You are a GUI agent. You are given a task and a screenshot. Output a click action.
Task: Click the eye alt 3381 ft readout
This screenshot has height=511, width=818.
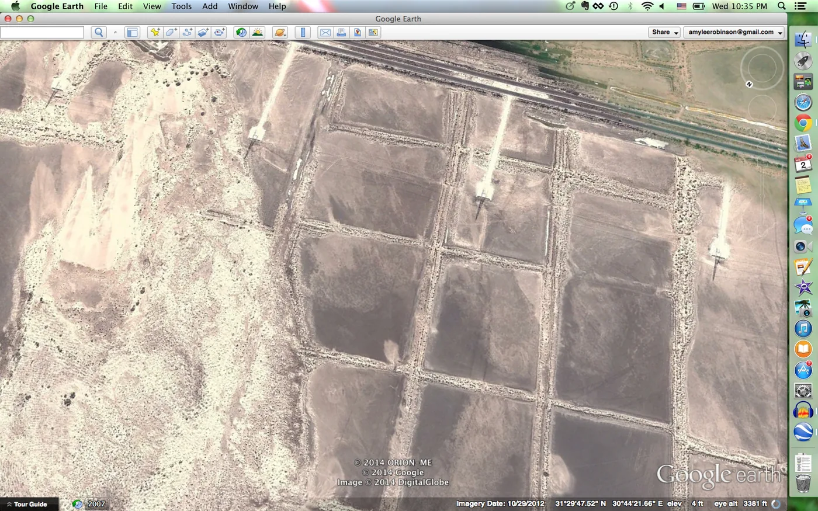click(x=740, y=503)
